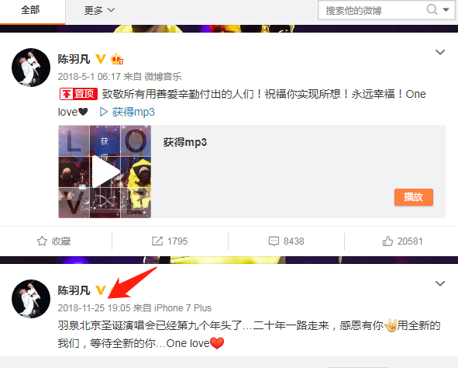
Task: Focus the 搜索他的微博 search box
Action: point(371,11)
